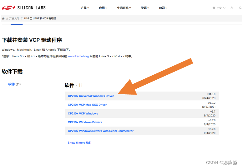Click Show 6 more 软件

(x=80, y=143)
